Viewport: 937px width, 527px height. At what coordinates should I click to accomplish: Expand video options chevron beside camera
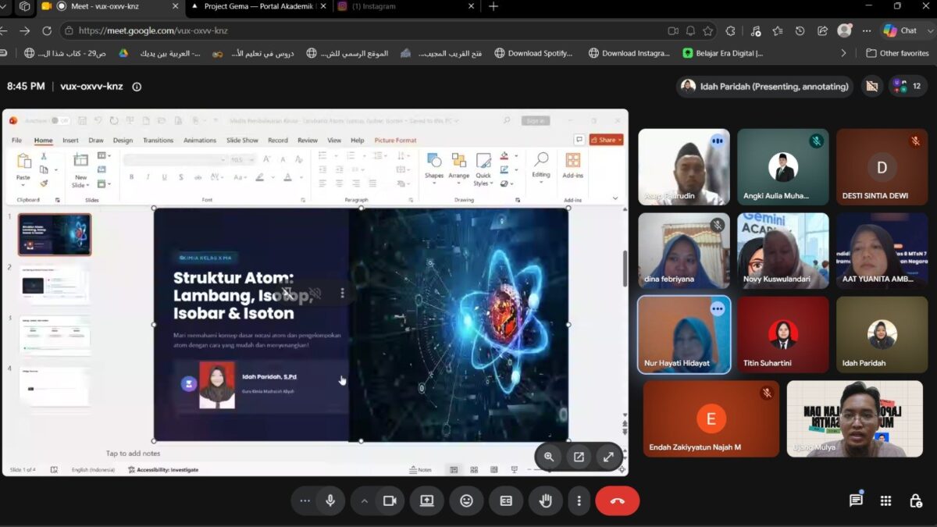click(x=364, y=501)
